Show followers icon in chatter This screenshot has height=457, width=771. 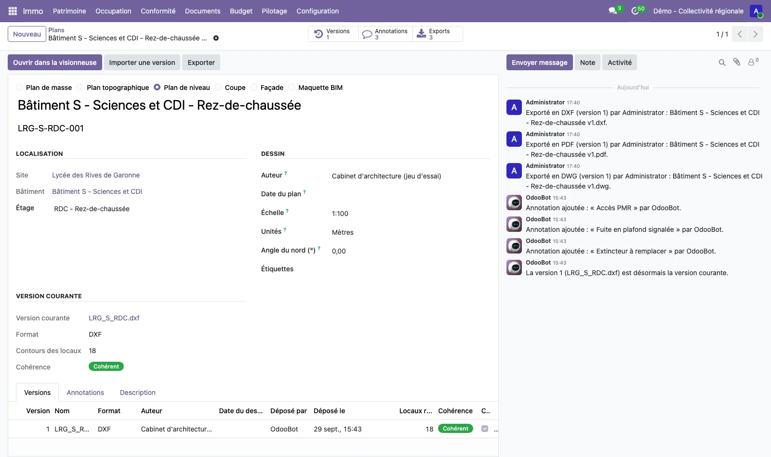pos(753,62)
